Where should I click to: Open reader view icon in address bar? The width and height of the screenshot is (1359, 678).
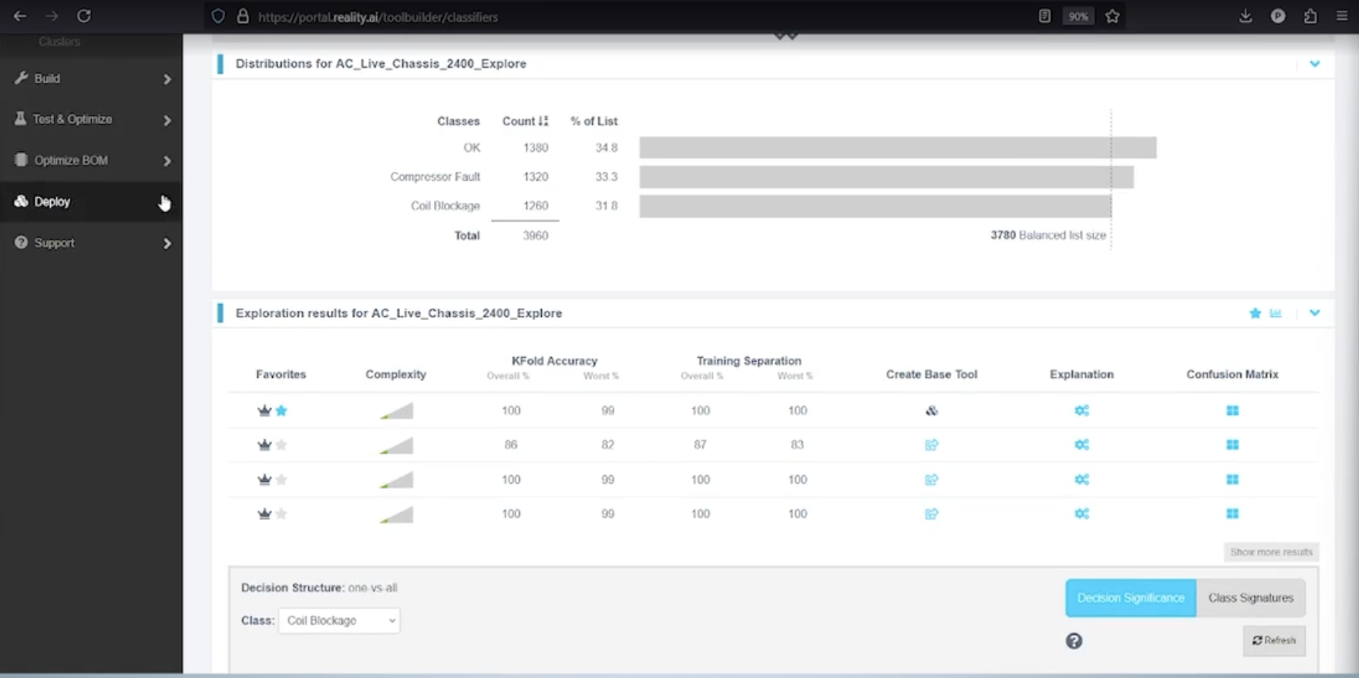[x=1045, y=16]
